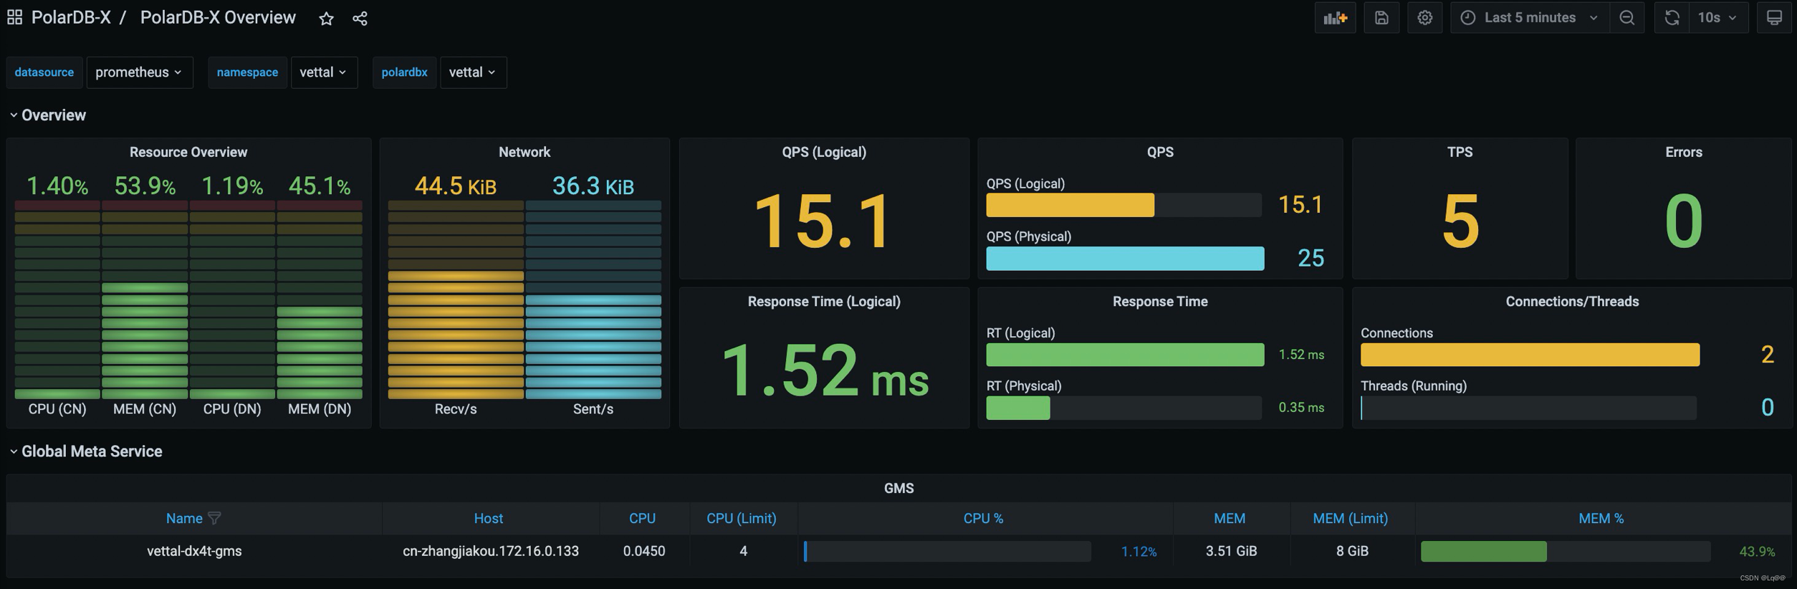Open the GMS panel title menu
Viewport: 1797px width, 589px height.
[899, 488]
